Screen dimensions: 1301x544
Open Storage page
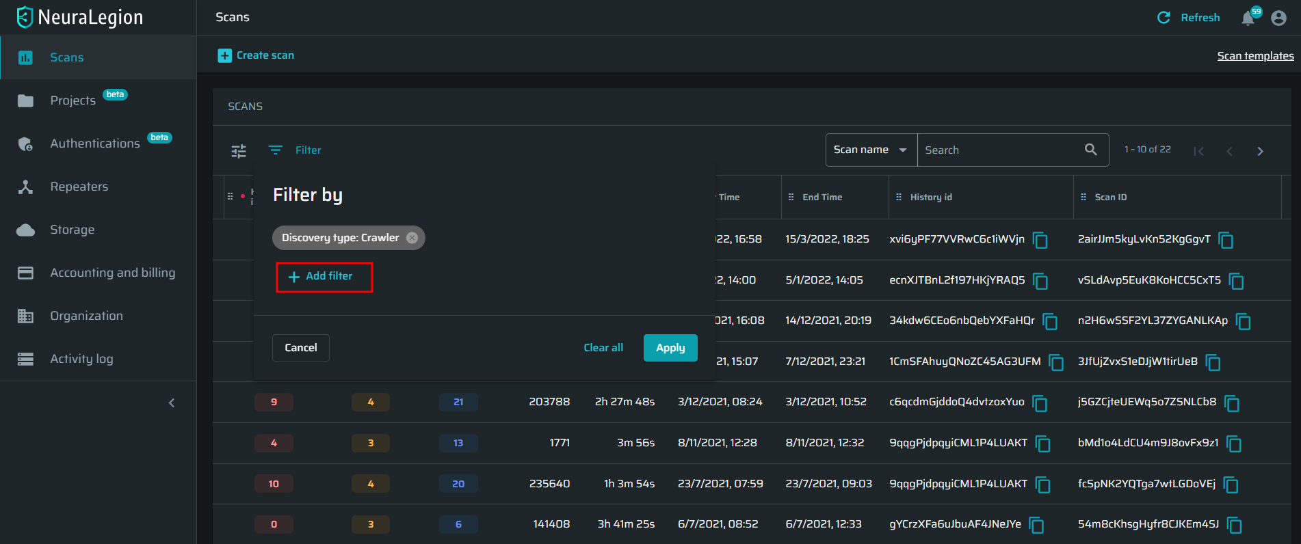(x=98, y=230)
